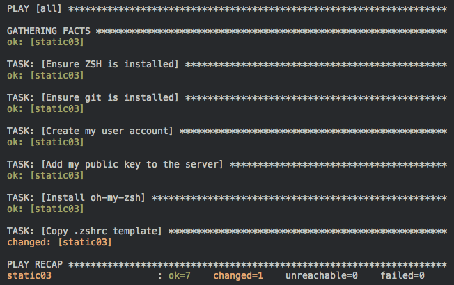454x285 pixels.
Task: Click Add my public key to the server task
Action: tap(115, 165)
